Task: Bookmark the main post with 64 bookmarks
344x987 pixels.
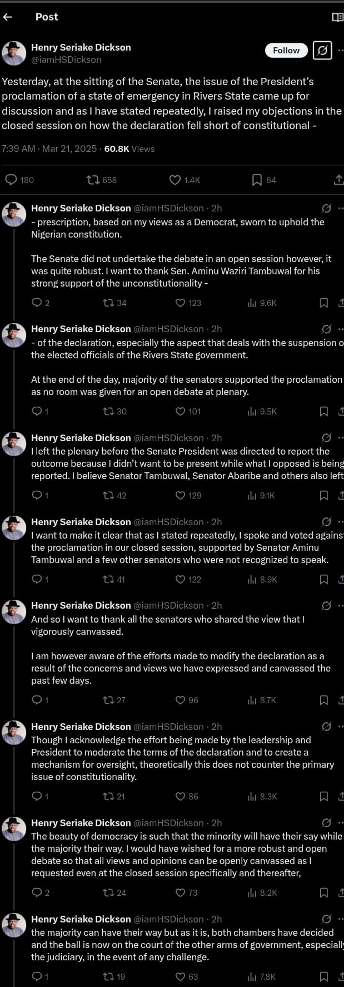Action: click(257, 180)
